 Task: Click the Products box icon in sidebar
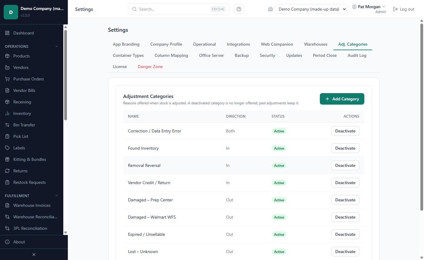[7, 56]
